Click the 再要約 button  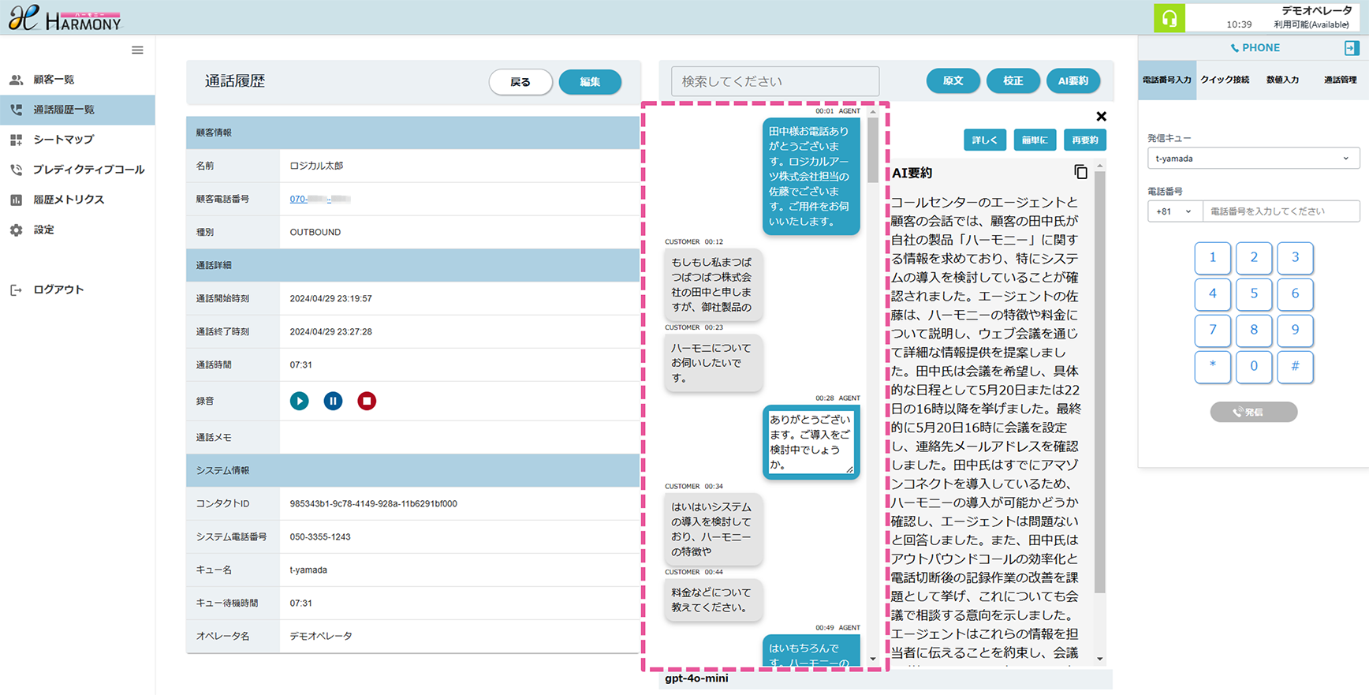point(1084,140)
